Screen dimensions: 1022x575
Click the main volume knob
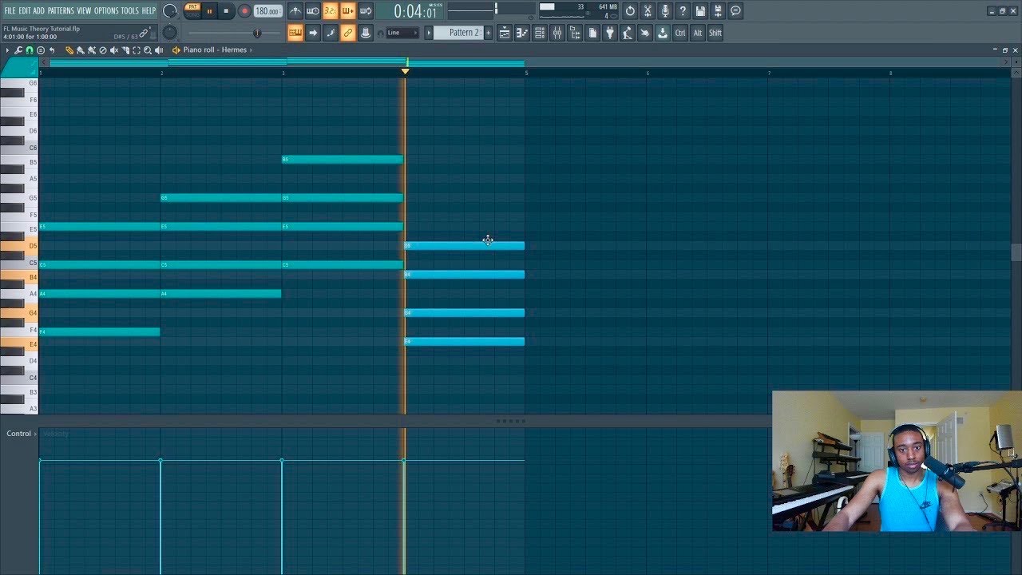click(170, 11)
